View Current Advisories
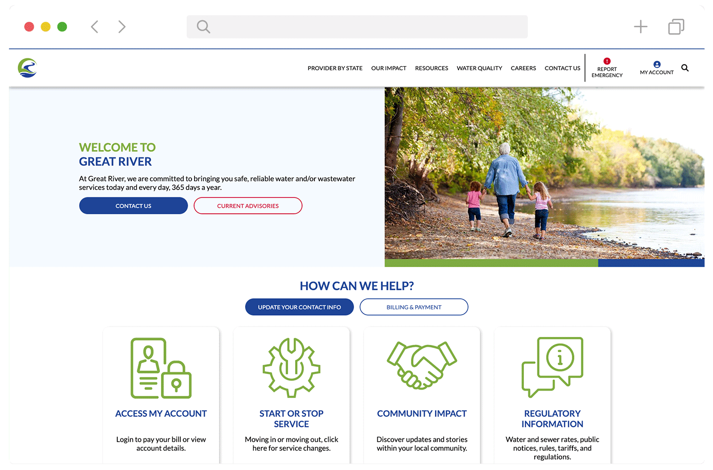 tap(248, 205)
